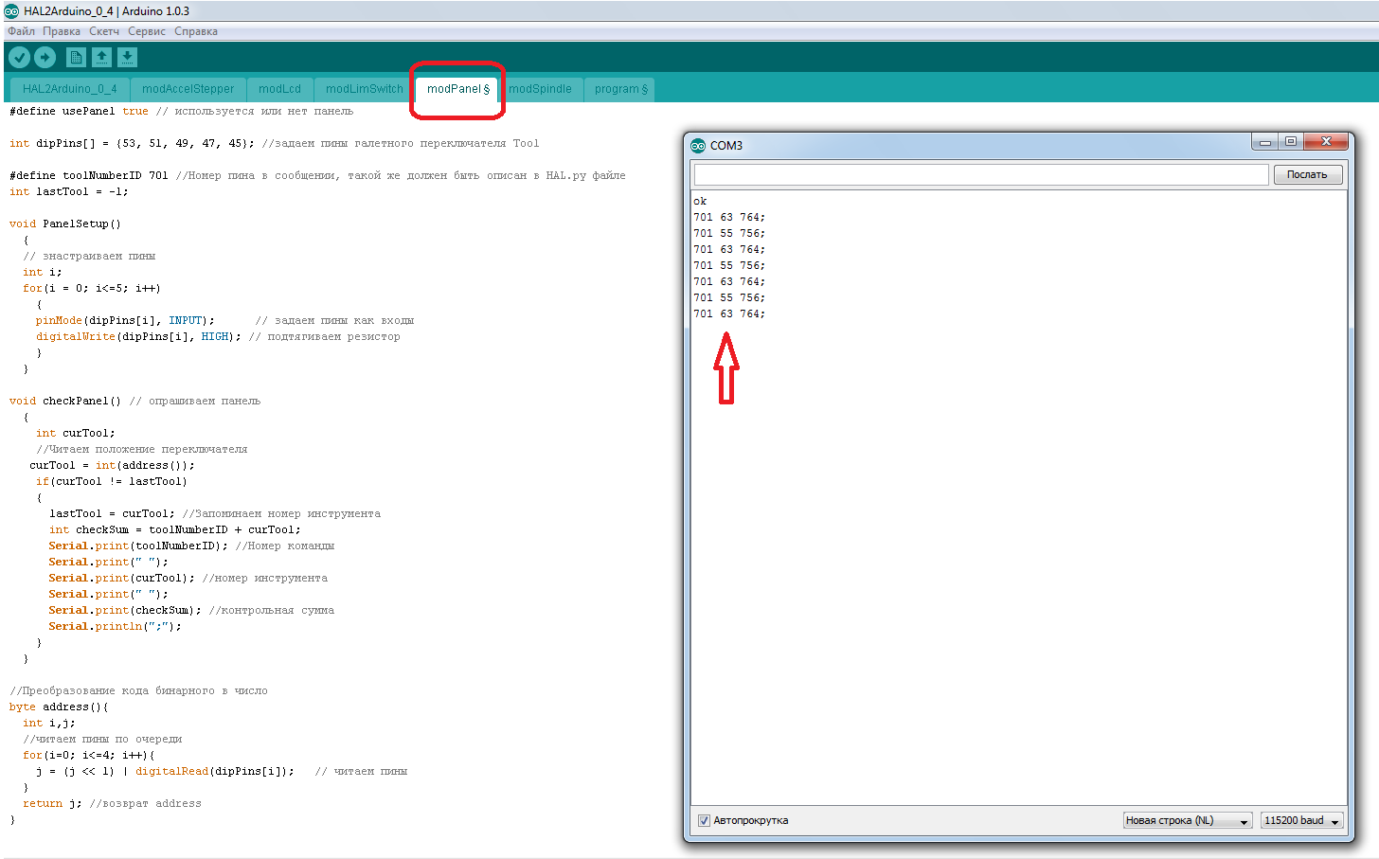Click the 'int i,j;' declaration line

(x=49, y=723)
